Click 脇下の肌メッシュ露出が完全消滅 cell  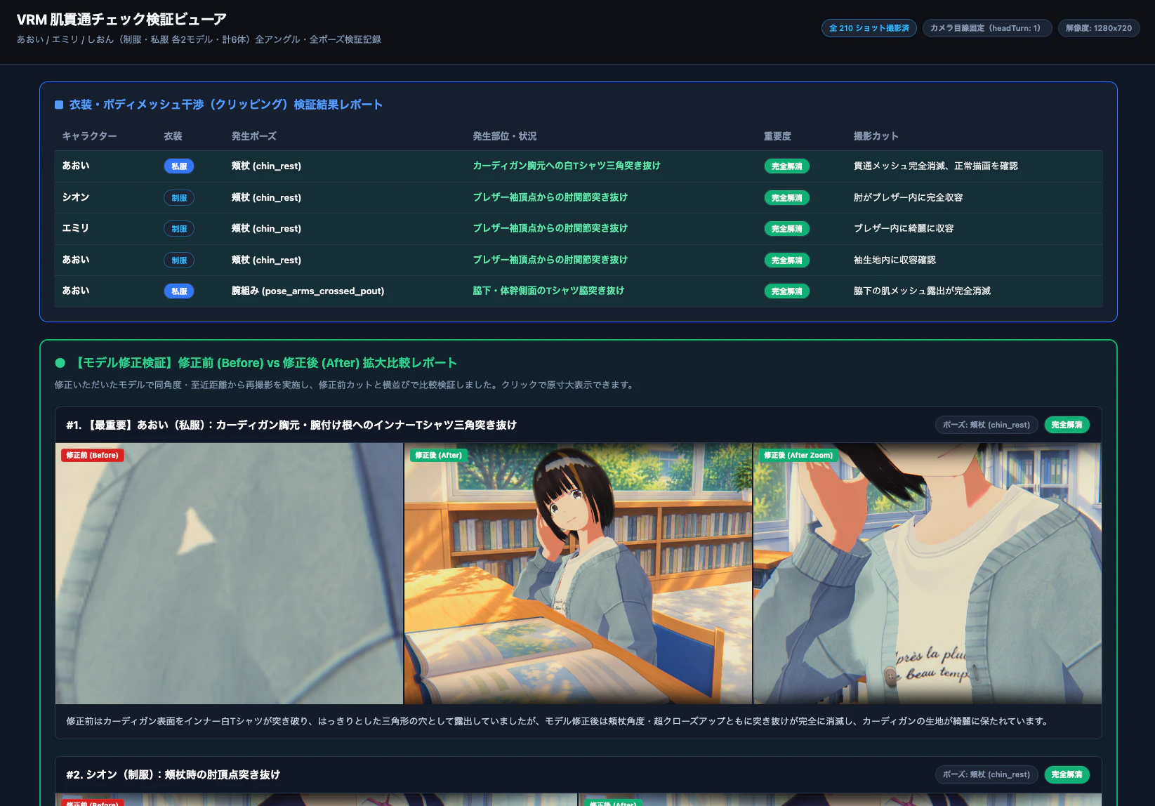tap(921, 291)
